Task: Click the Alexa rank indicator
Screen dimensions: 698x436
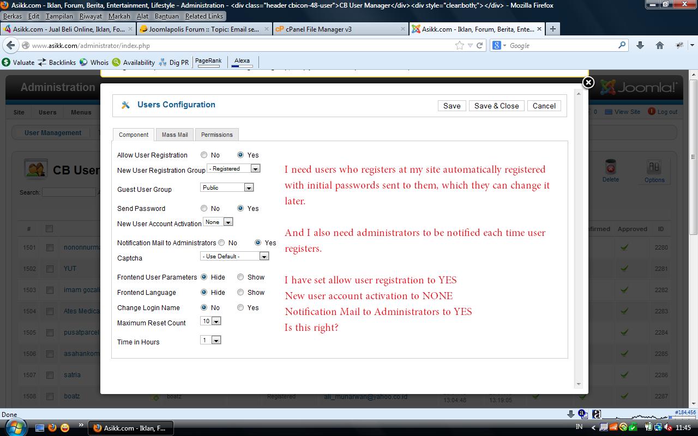Action: [242, 62]
